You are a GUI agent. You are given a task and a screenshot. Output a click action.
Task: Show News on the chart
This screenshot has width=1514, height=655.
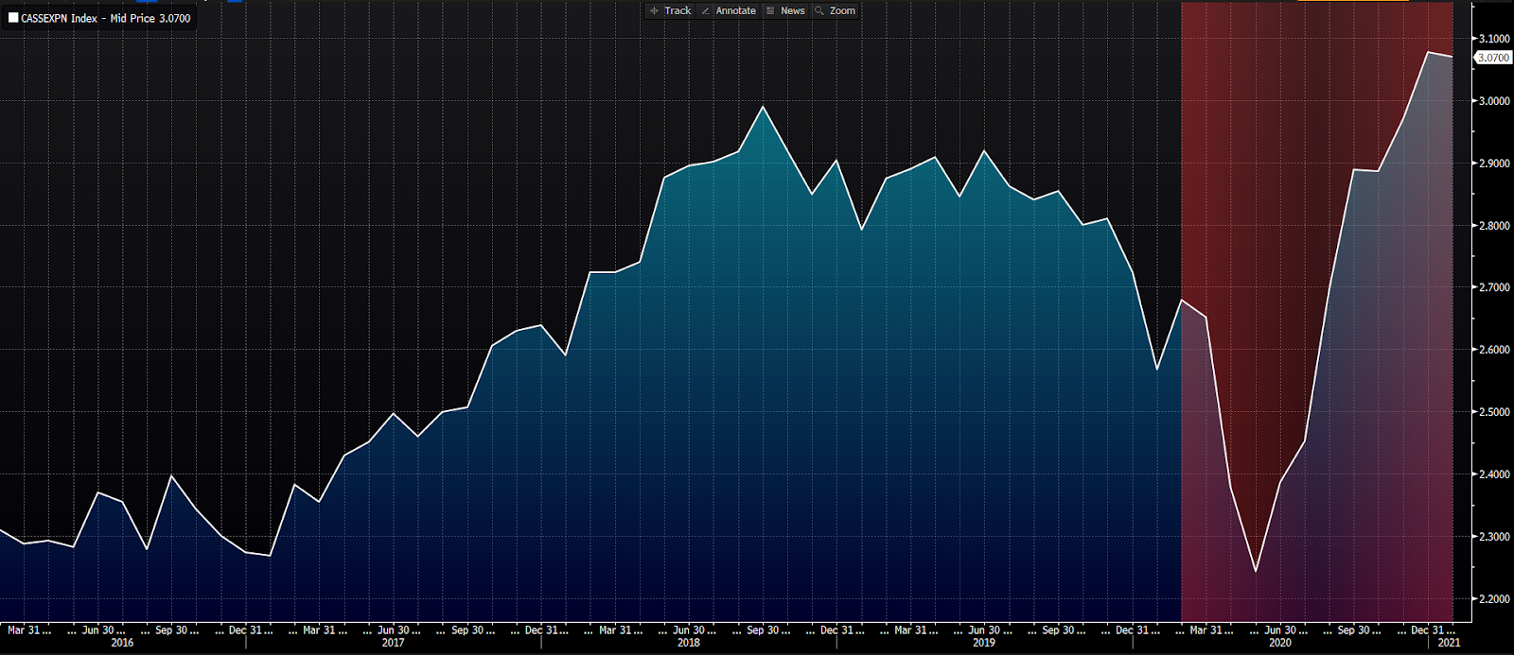tap(785, 11)
